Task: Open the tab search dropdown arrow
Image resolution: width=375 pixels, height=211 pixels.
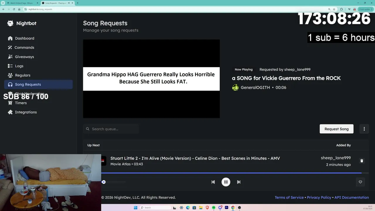Action: 3,3
